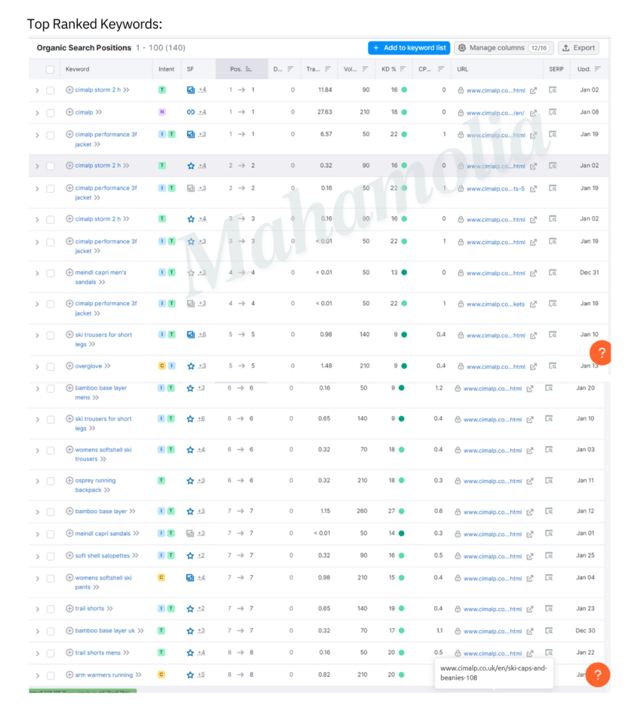The height and width of the screenshot is (710, 632).
Task: Click the Intent column header
Action: (166, 69)
